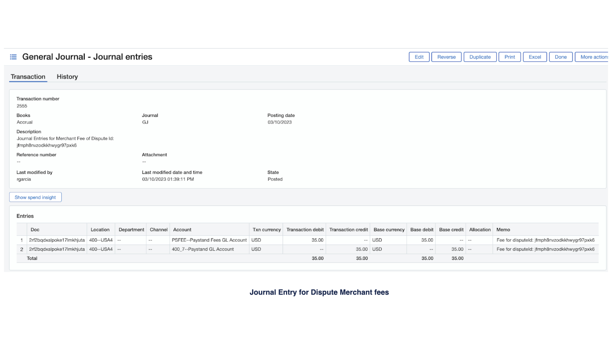The height and width of the screenshot is (344, 612).
Task: Click the GJ journal value
Action: pos(145,122)
